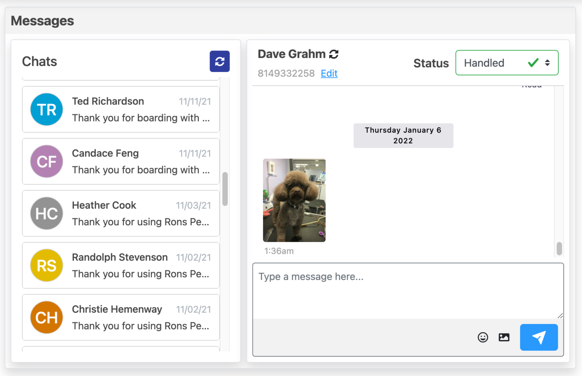The width and height of the screenshot is (582, 376).
Task: View the poodle photo thumbnail
Action: pyautogui.click(x=294, y=200)
